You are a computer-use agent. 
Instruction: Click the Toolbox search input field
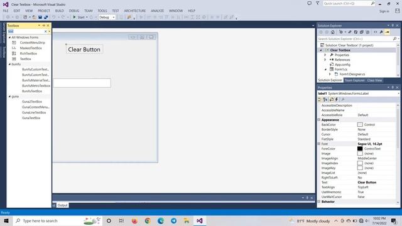pyautogui.click(x=26, y=31)
